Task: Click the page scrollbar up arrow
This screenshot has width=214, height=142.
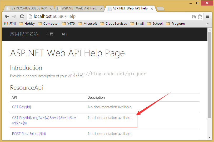Action: coord(210,30)
